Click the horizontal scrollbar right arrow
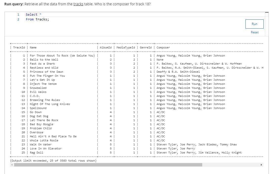This screenshot has height=174, width=271. click(x=261, y=165)
